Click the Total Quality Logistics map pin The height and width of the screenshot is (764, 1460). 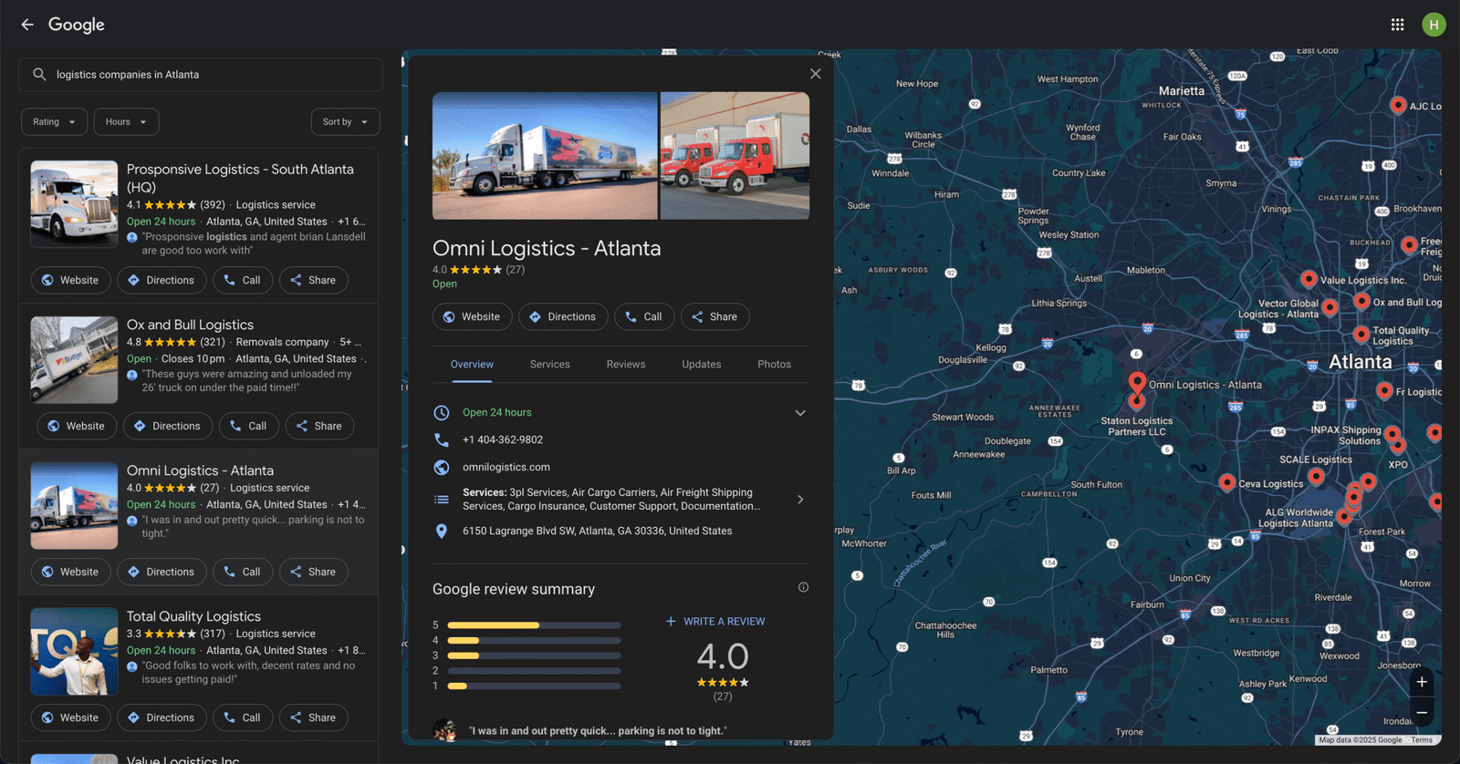click(1361, 335)
